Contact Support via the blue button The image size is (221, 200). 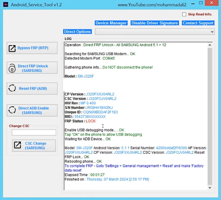(x=198, y=23)
